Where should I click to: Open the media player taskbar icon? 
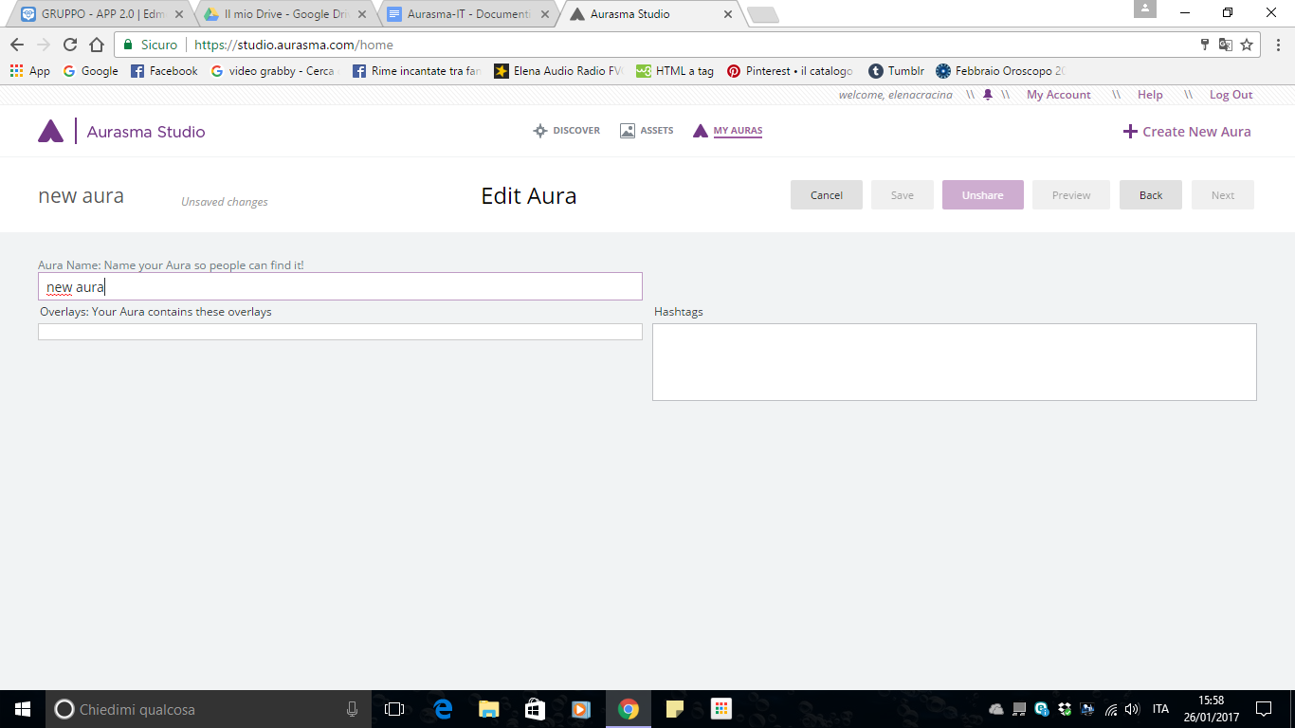582,709
